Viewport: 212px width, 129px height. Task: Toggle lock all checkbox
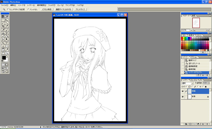203,87
